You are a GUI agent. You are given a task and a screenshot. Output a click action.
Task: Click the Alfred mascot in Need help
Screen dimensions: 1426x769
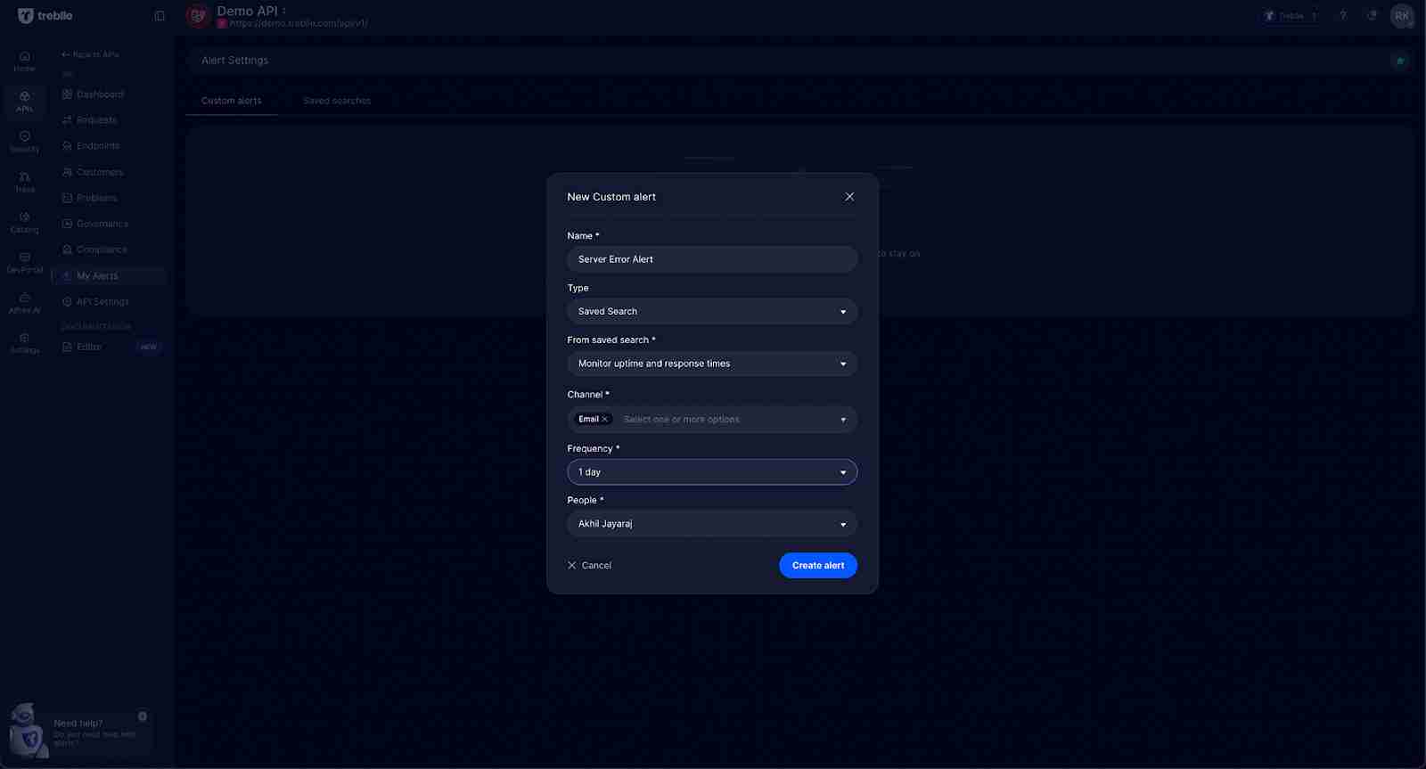pos(27,731)
